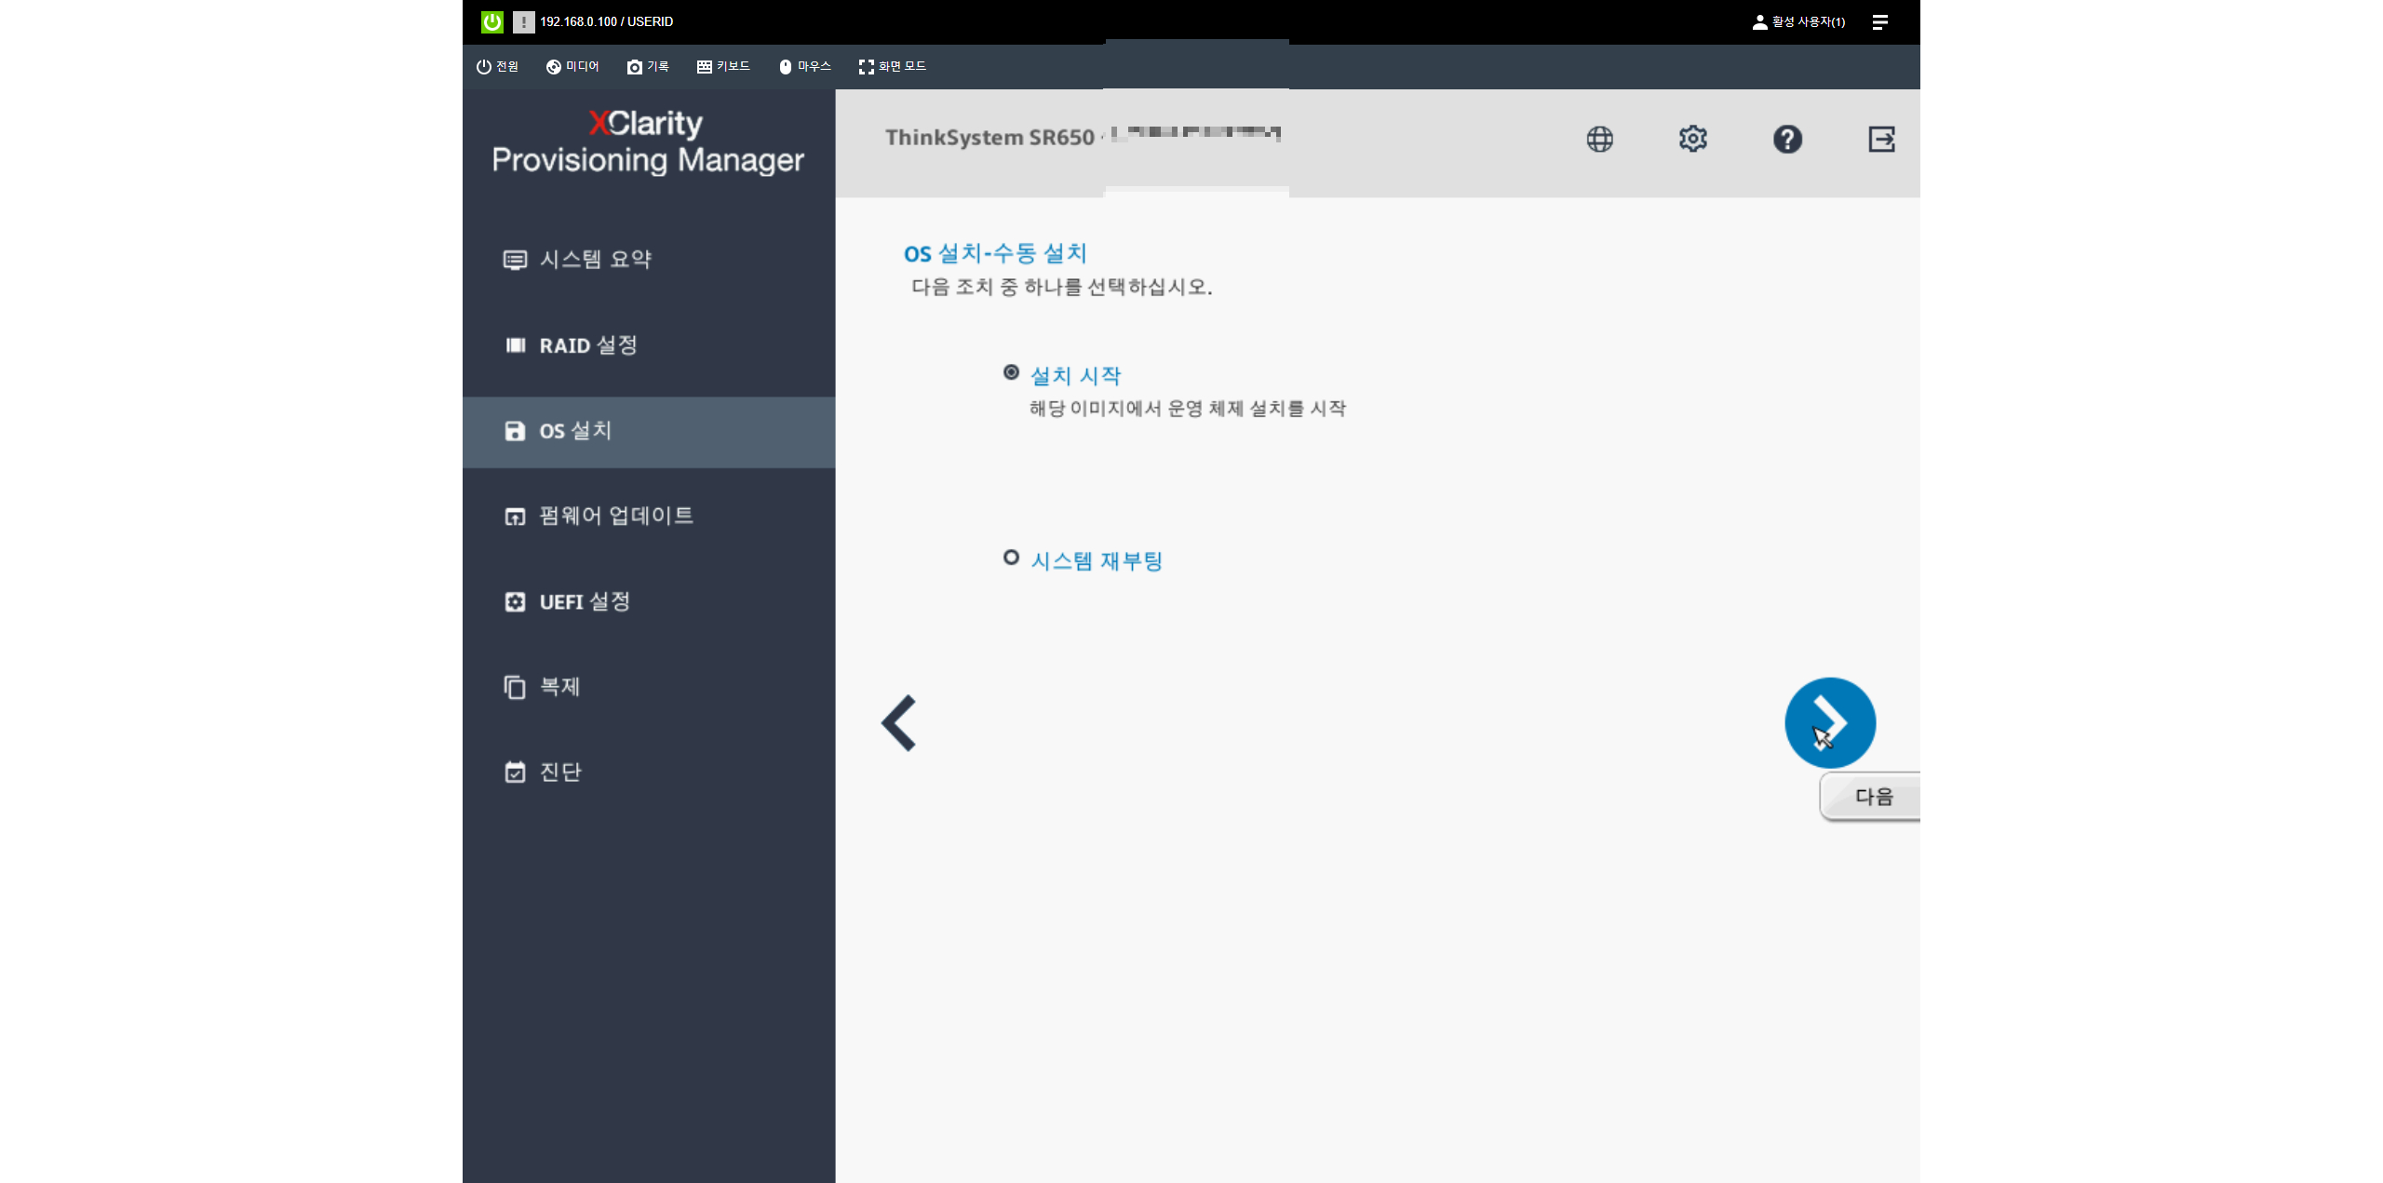Viewport: 2383px width, 1183px height.
Task: Select the 시스템 재부팅 radio button
Action: [1011, 558]
